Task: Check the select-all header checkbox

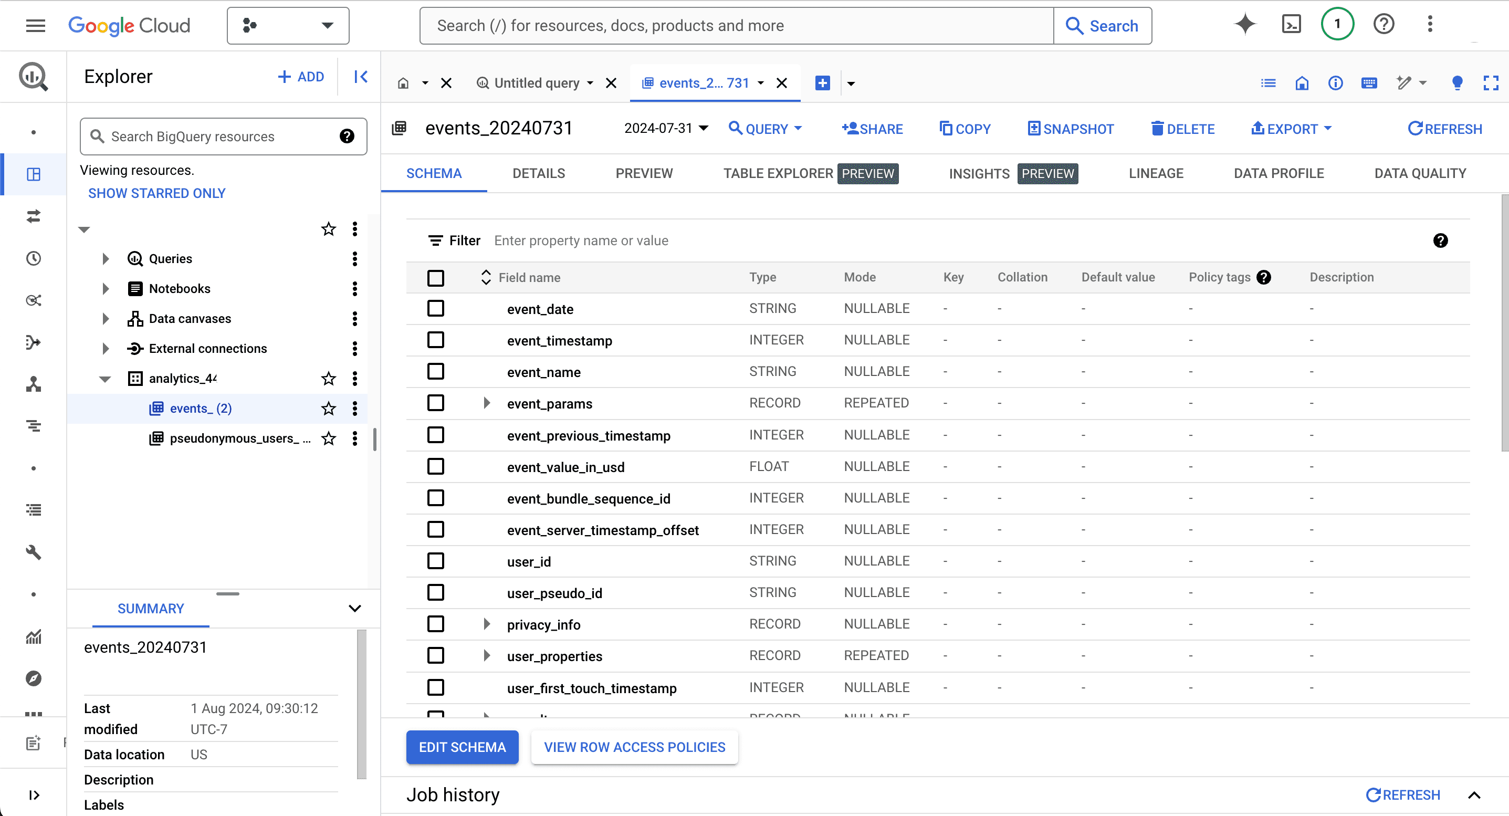Action: click(436, 278)
